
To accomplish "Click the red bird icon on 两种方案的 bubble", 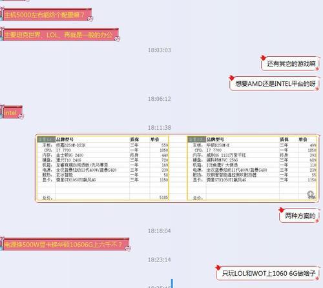I will pyautogui.click(x=281, y=210).
